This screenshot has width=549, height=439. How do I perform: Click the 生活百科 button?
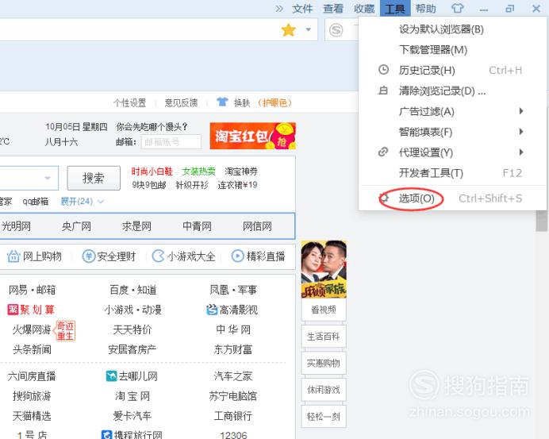324,337
